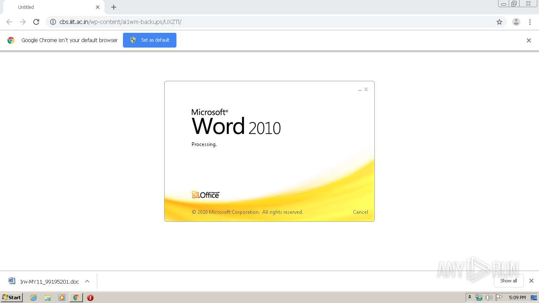The width and height of the screenshot is (539, 303).
Task: Close the Untitled tab
Action: tap(98, 7)
